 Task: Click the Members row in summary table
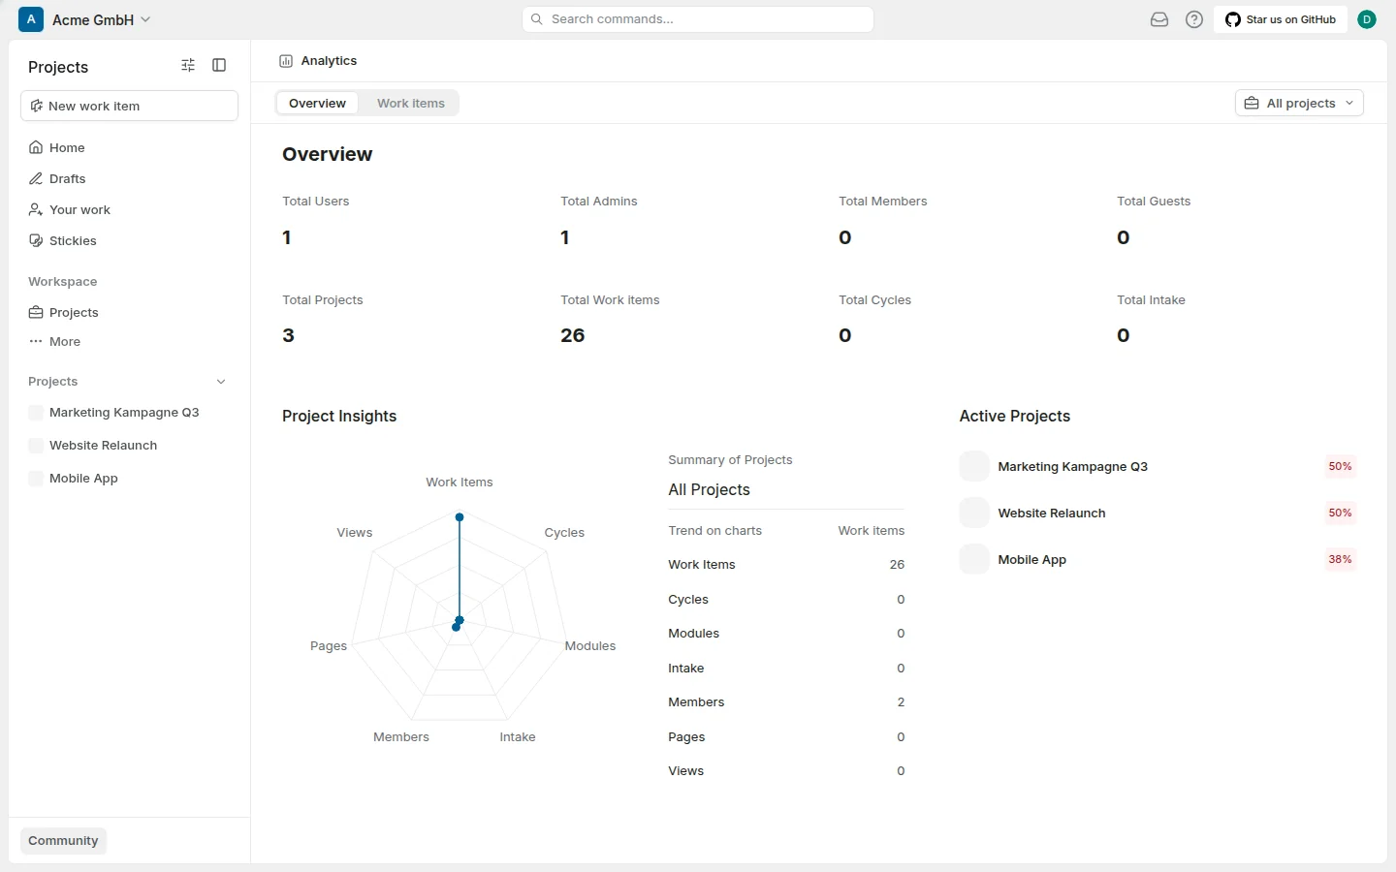(786, 702)
